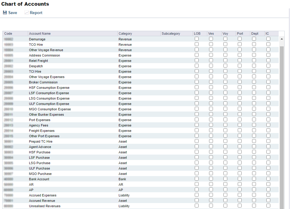Enable Dept checkbox for MGO Purchase
290x209 pixels.
(254, 173)
